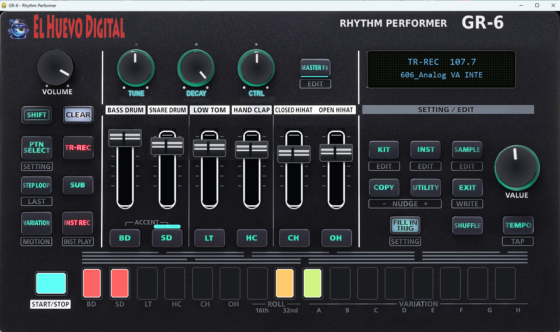Click the Open Hihat fader handle
Screen dimensions: 560x332
[336, 152]
